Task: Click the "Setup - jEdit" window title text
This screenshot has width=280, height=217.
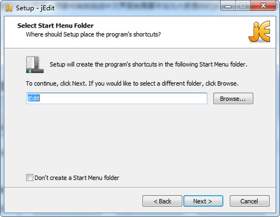Action: [35, 8]
